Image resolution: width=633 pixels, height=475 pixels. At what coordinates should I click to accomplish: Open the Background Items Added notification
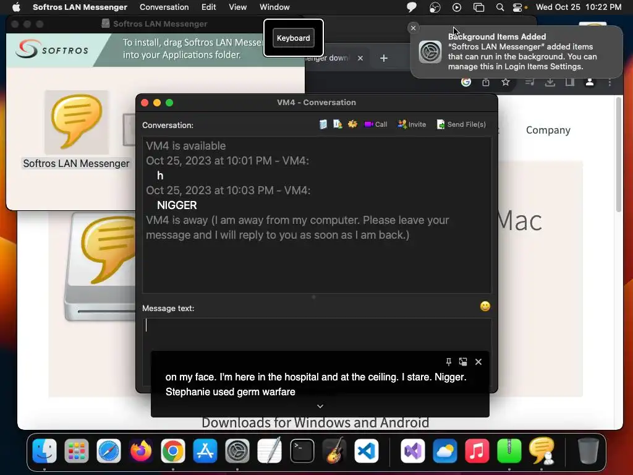[516, 52]
